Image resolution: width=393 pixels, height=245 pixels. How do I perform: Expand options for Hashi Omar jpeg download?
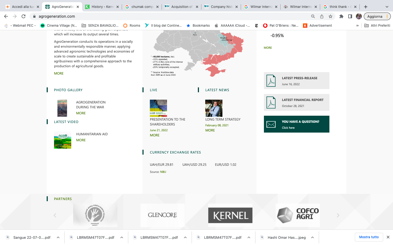tap(312, 237)
